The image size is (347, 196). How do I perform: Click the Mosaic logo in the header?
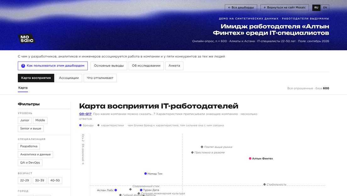click(26, 39)
